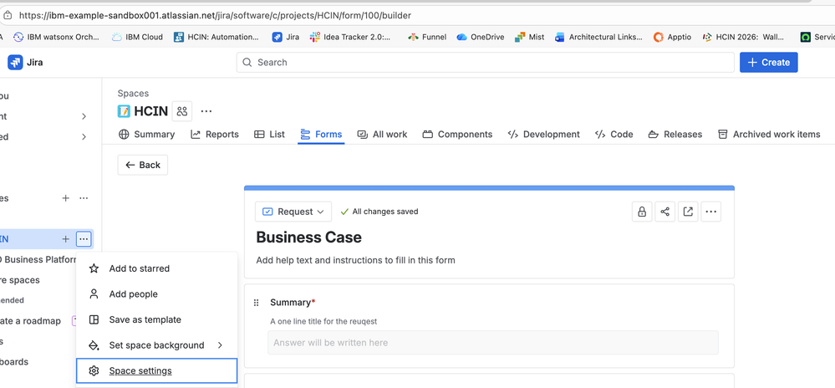Switch to the Components tab

(x=457, y=135)
